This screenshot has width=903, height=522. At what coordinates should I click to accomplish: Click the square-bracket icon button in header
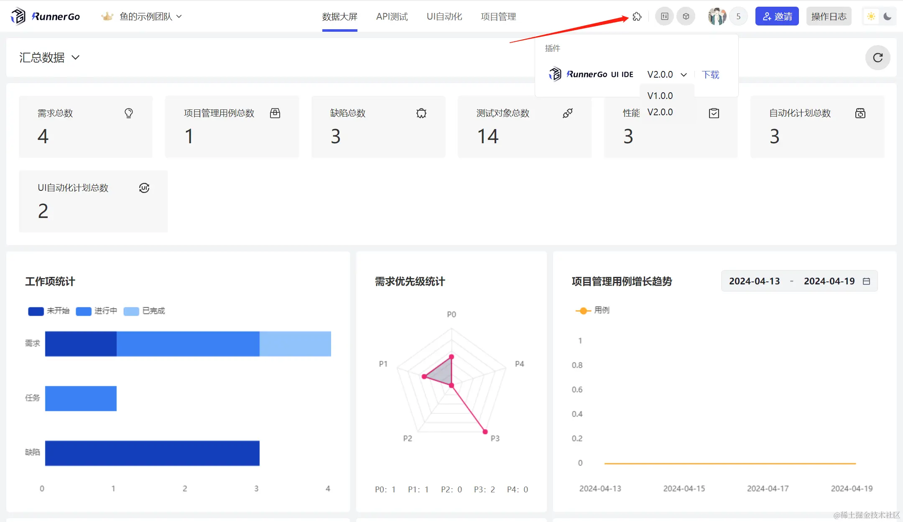coord(664,17)
